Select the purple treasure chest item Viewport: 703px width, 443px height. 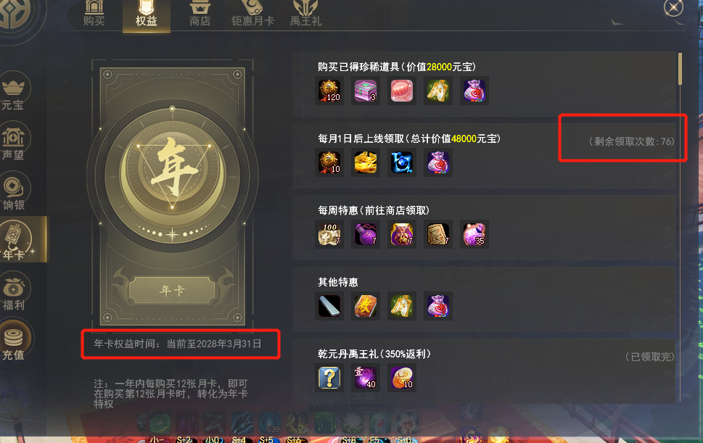click(366, 91)
